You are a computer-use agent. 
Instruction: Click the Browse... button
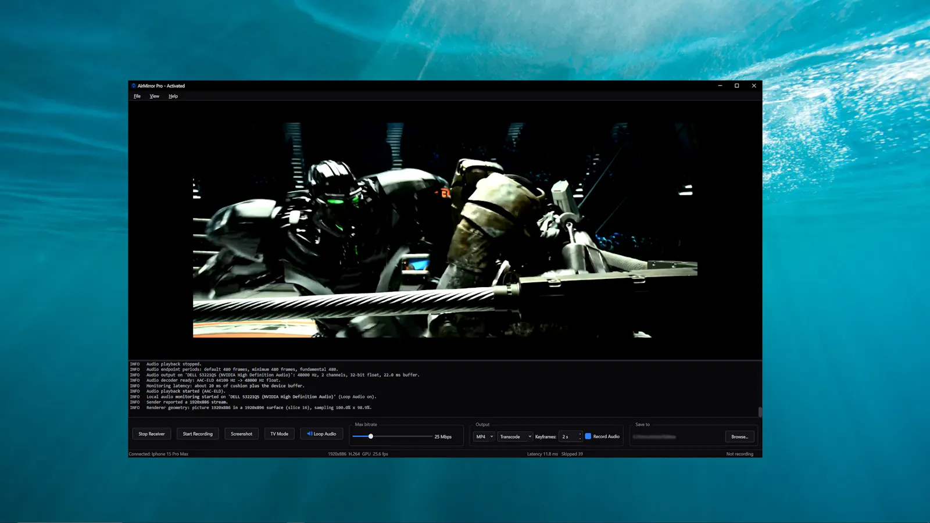740,436
